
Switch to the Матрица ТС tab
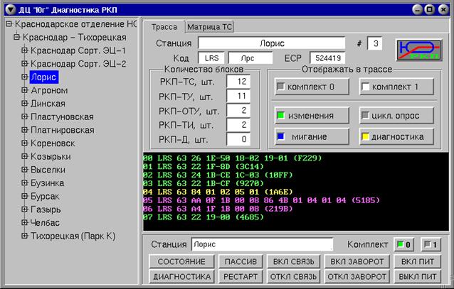tap(210, 27)
